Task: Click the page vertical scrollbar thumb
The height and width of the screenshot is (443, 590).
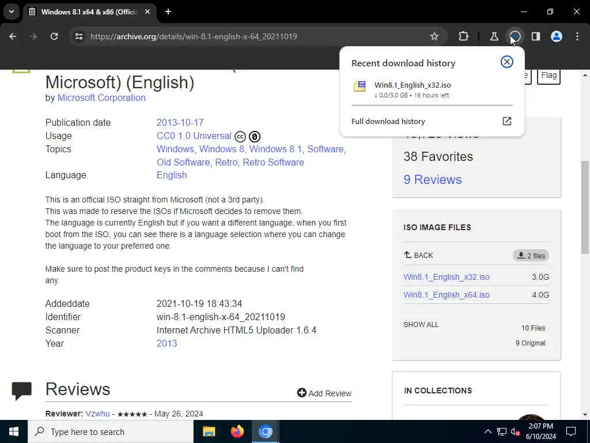Action: (585, 207)
